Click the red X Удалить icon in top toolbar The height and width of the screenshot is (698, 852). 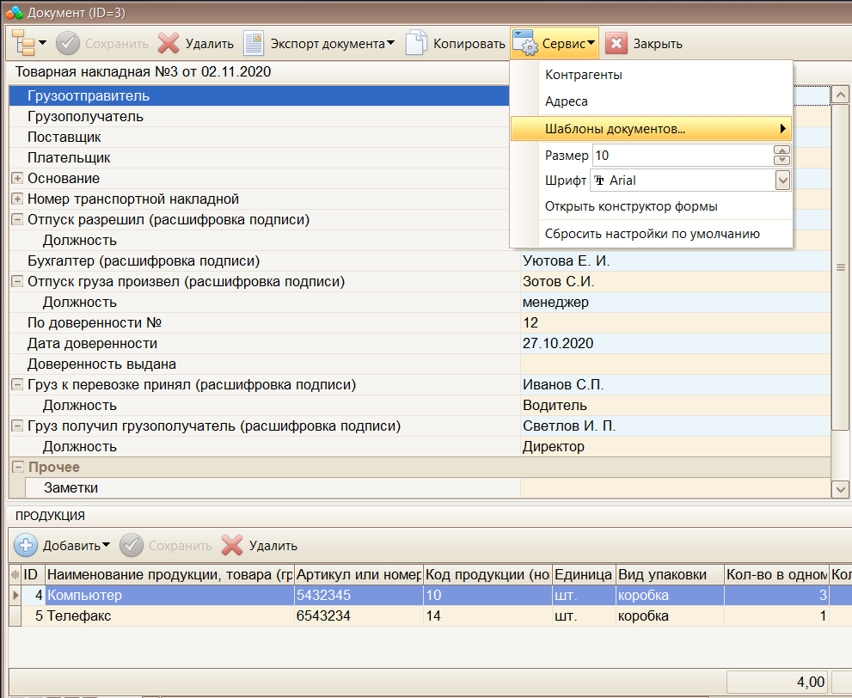click(x=169, y=43)
